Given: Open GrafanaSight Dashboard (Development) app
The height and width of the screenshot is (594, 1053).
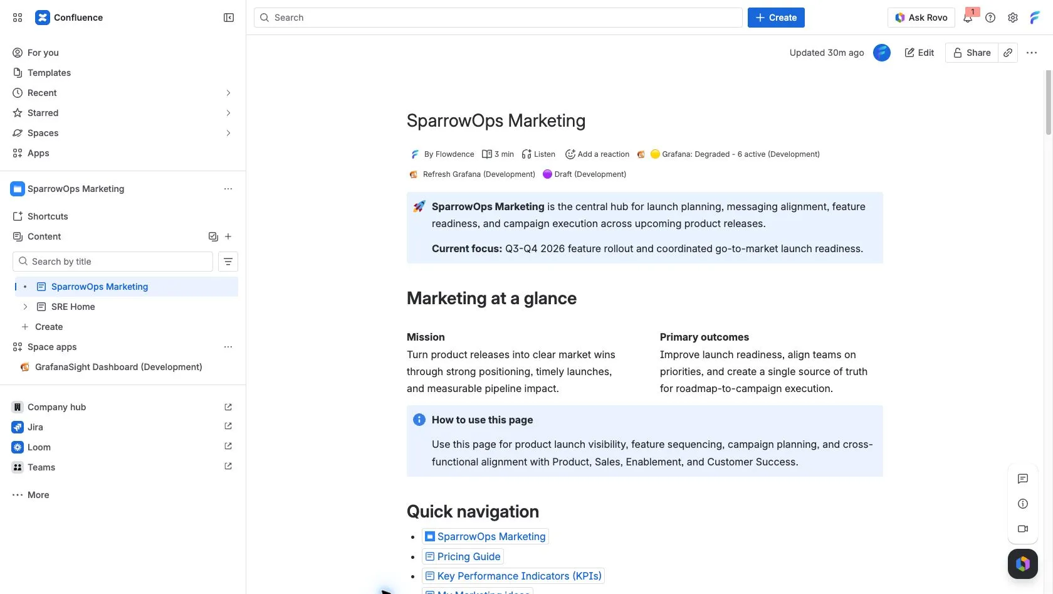Looking at the screenshot, I should click(118, 367).
